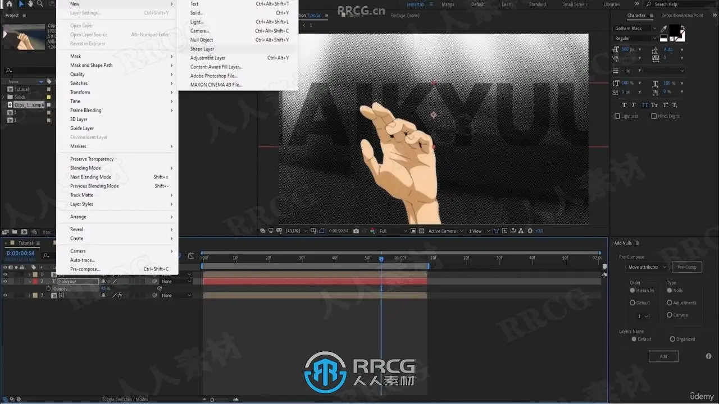Click current time display 0:00:00:54
Image resolution: width=719 pixels, height=404 pixels.
pos(20,253)
